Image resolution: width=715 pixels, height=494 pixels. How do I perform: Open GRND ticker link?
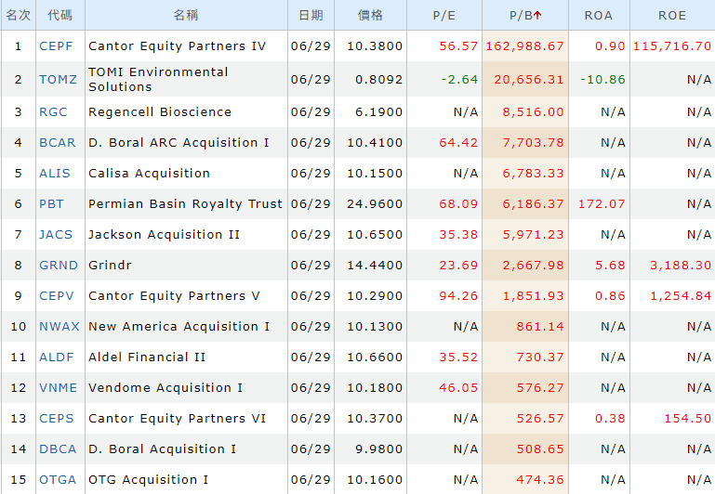pyautogui.click(x=59, y=265)
